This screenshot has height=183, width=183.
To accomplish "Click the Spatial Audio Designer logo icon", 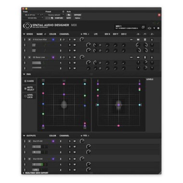I will coord(27,26).
